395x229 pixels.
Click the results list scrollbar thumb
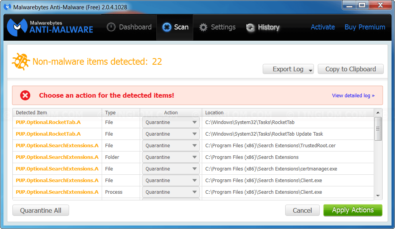tap(378, 129)
